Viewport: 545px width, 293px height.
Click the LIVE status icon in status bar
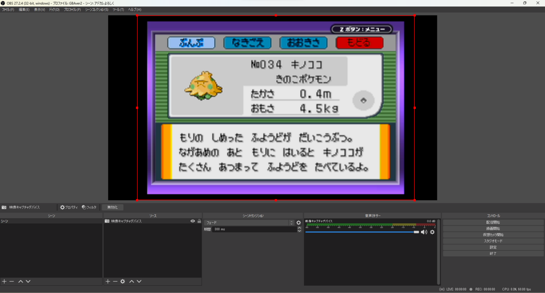point(442,289)
